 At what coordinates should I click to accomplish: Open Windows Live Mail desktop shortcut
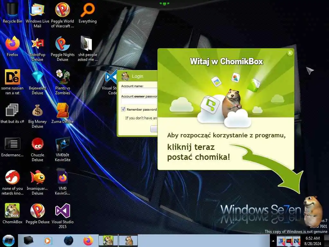(37, 15)
